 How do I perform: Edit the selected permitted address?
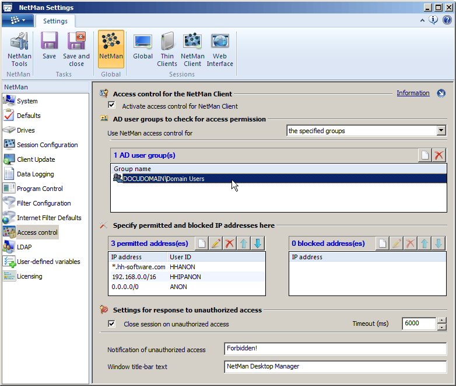216,244
